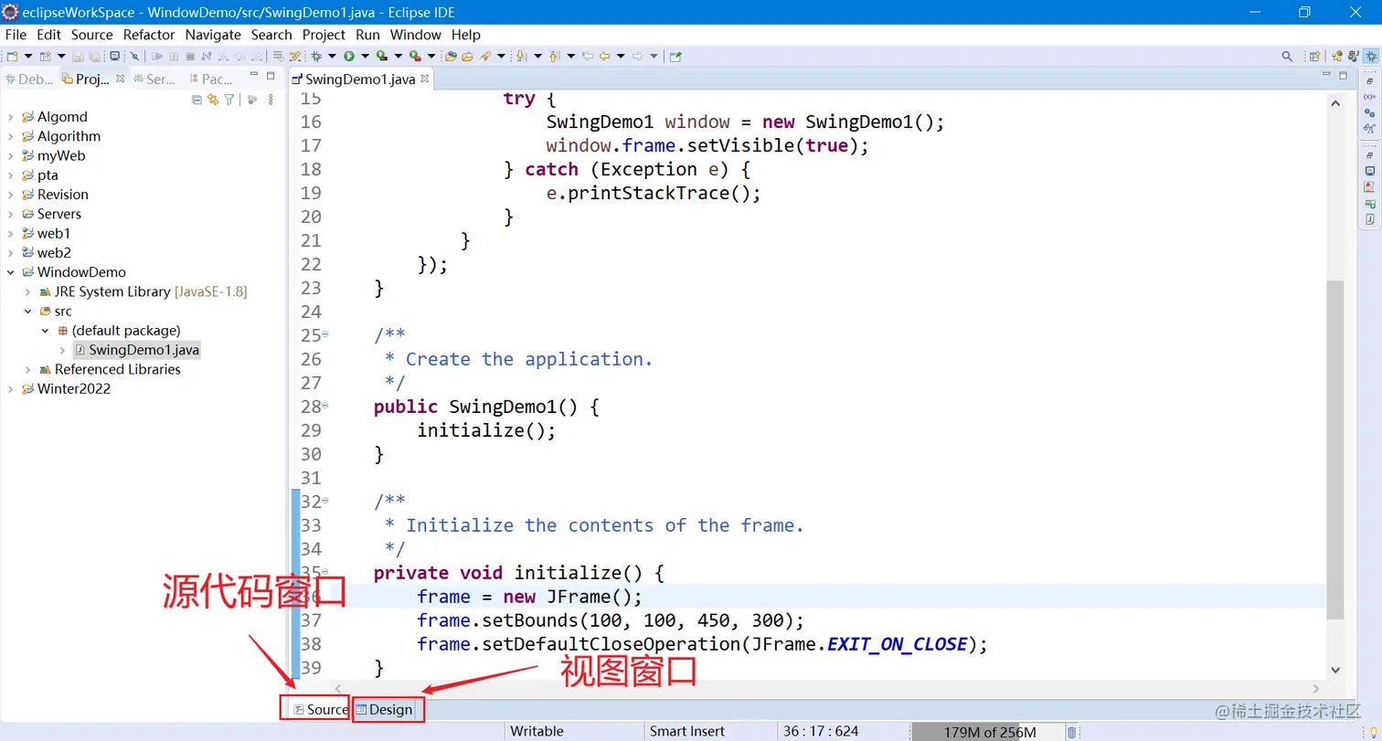
Task: Click the External Tools run icon
Action: [x=415, y=56]
